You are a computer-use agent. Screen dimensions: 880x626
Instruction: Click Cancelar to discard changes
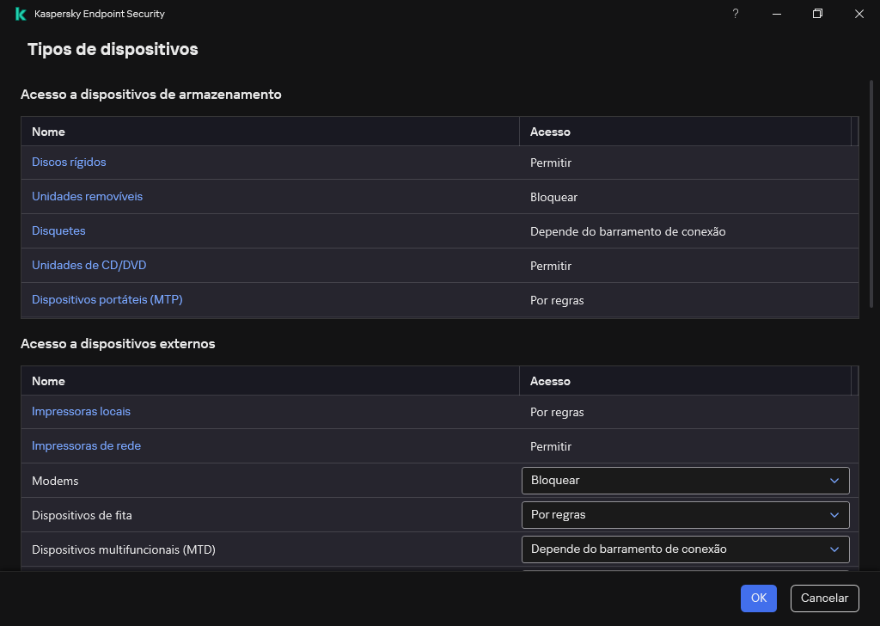[824, 598]
